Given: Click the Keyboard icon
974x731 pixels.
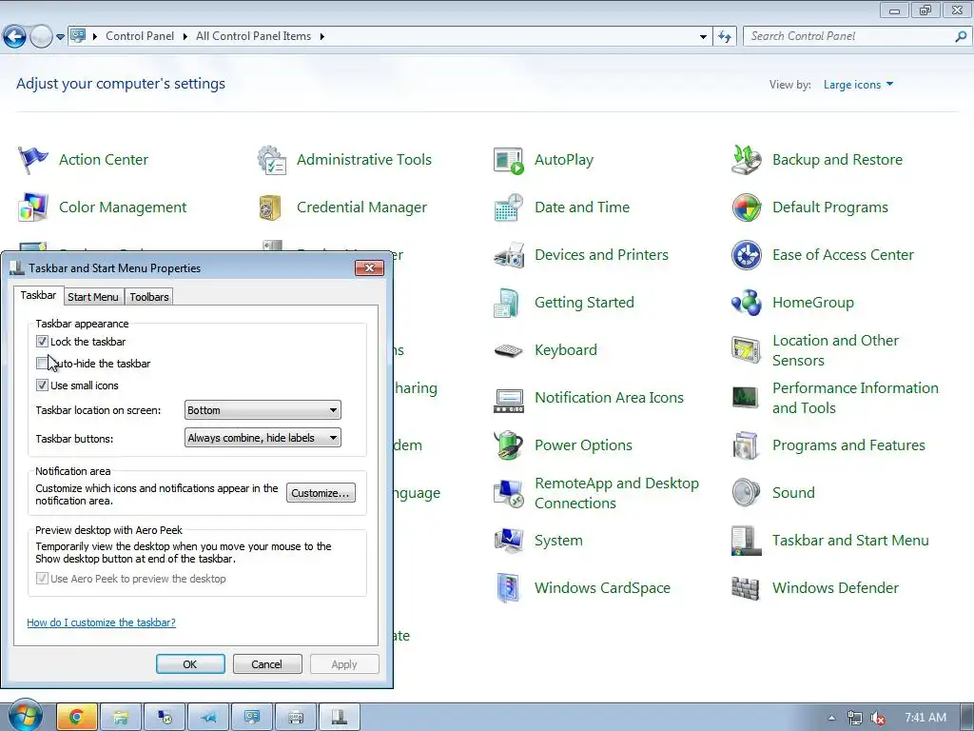Looking at the screenshot, I should tap(509, 350).
